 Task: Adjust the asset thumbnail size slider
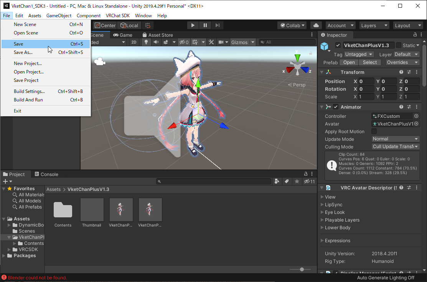pos(302,269)
